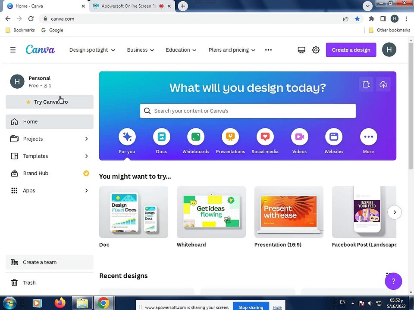Open a new browser tab

coord(183,6)
